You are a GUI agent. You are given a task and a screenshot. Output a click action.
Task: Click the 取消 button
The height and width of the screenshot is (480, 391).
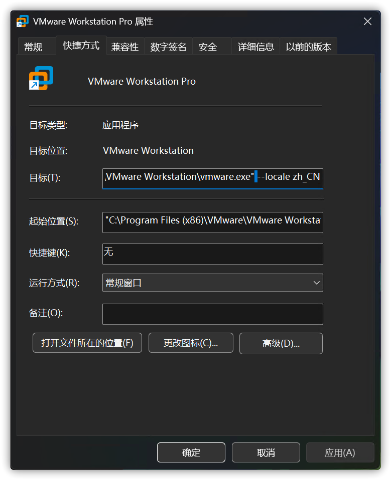point(266,452)
